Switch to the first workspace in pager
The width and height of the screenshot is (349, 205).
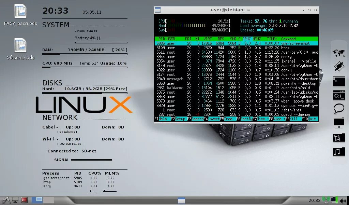tap(37, 200)
